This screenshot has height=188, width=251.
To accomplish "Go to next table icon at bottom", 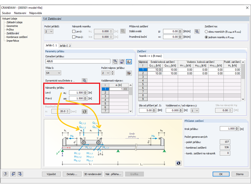I will pos(20,174).
